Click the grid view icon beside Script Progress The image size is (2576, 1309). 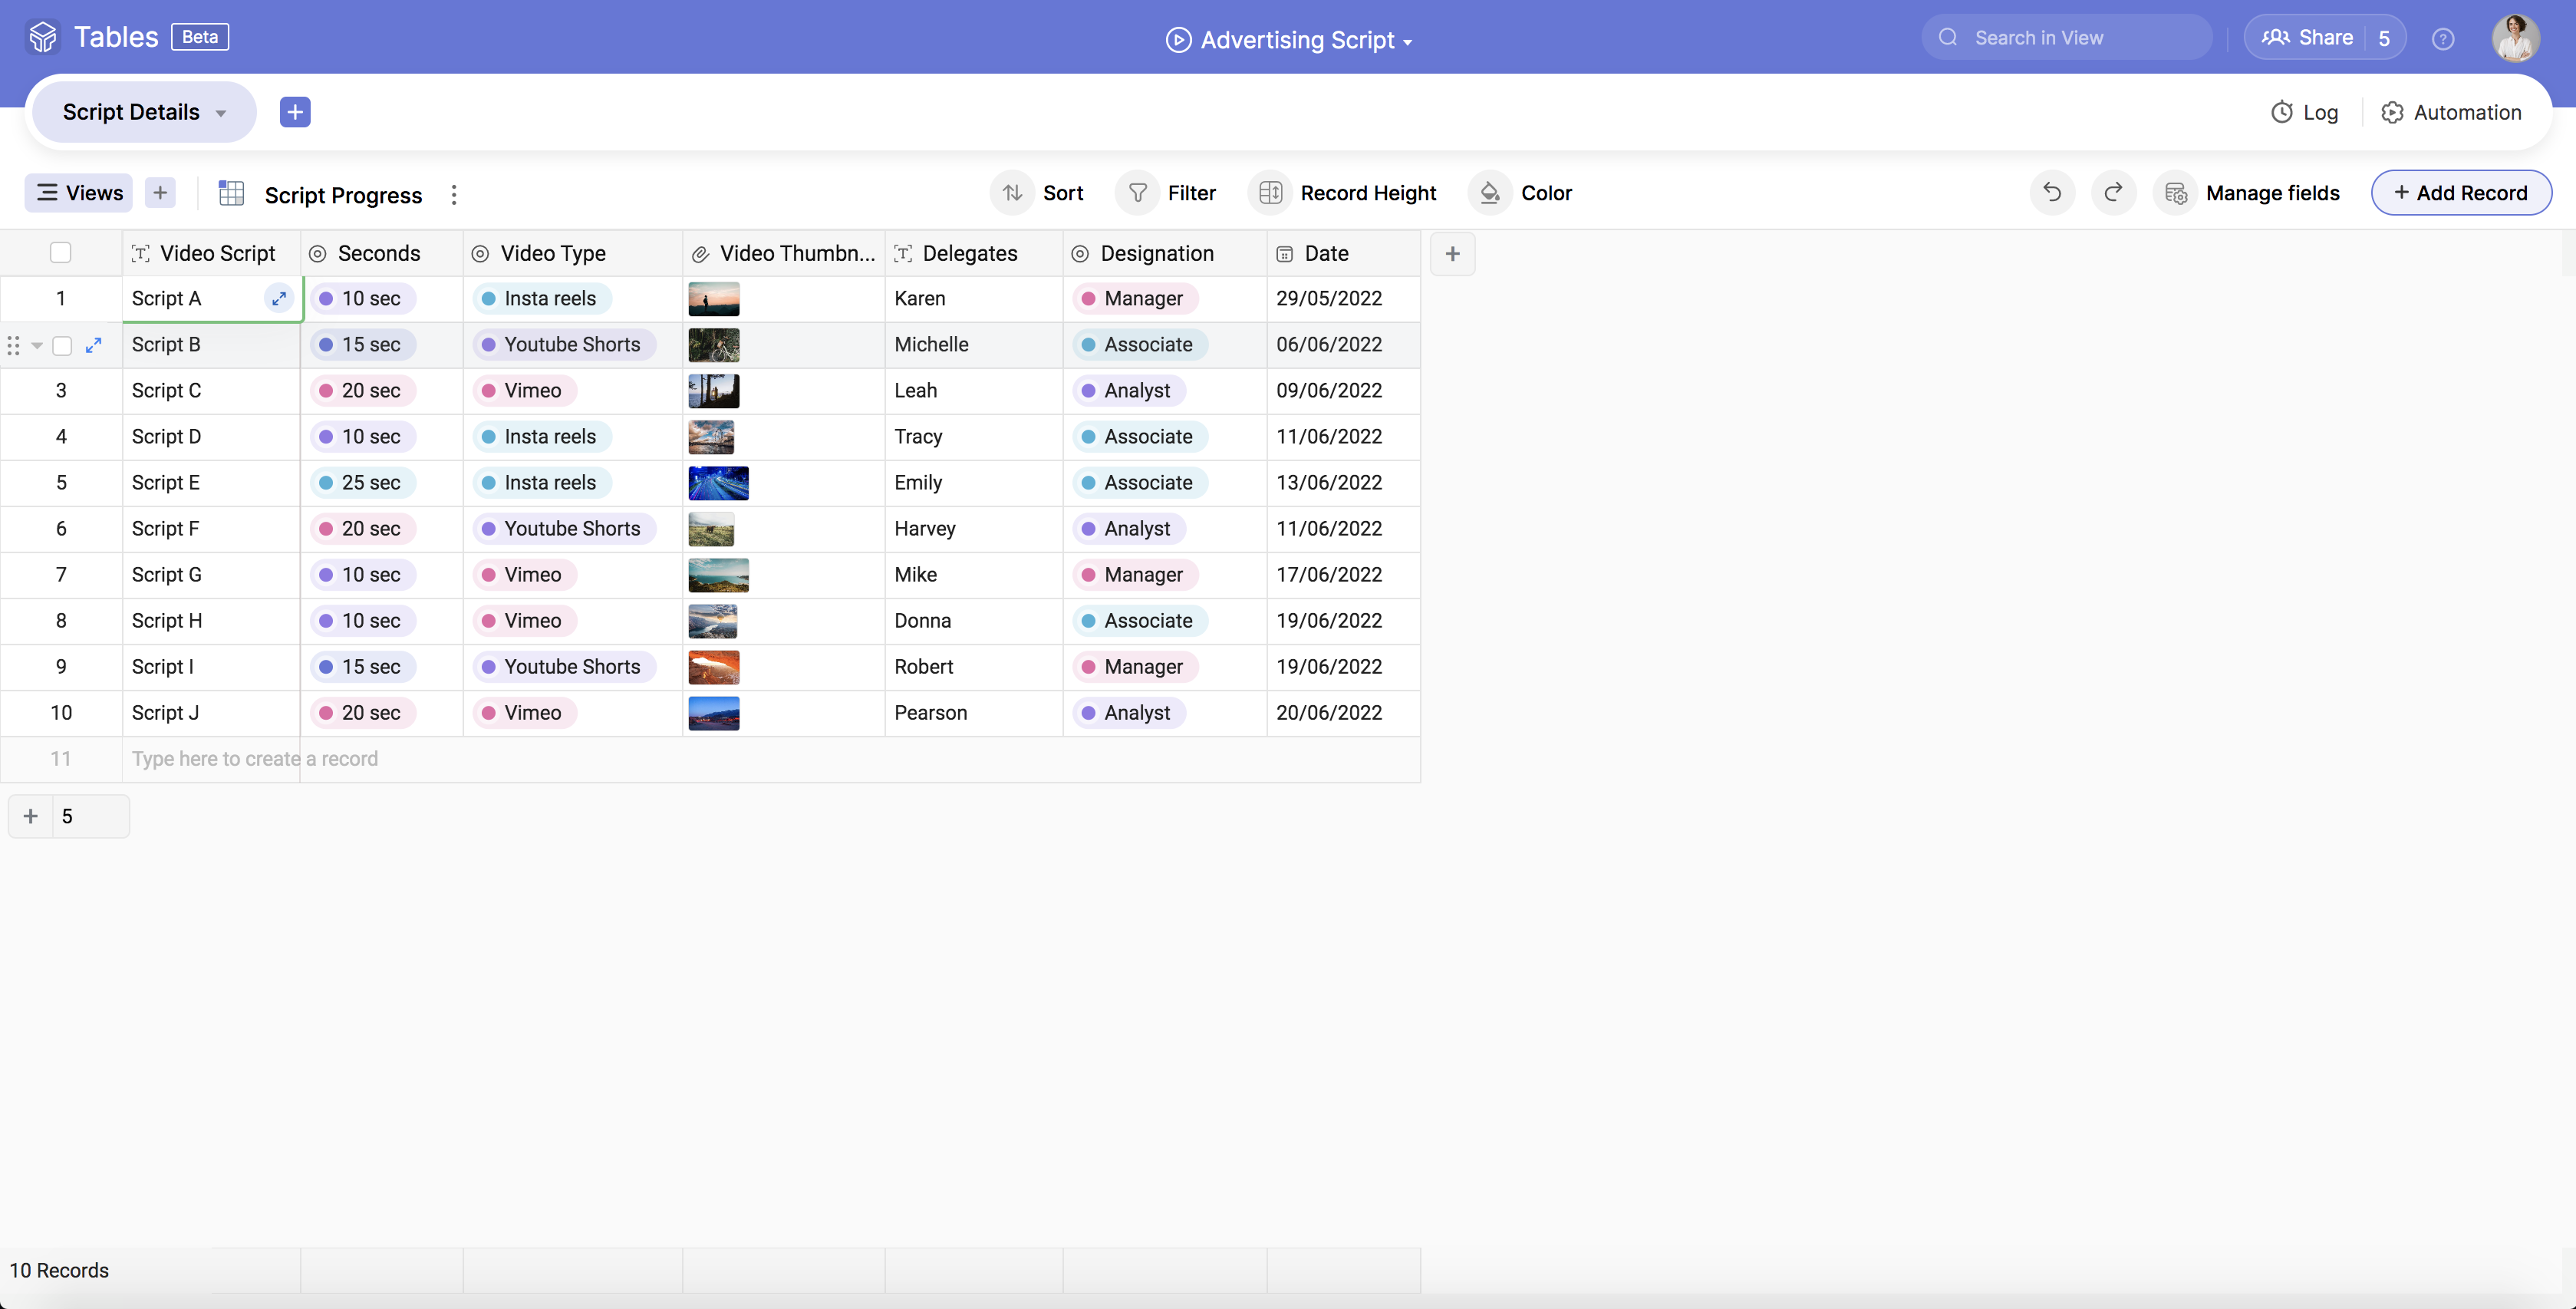click(x=231, y=194)
